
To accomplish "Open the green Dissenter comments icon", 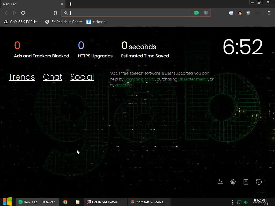I will click(x=196, y=13).
